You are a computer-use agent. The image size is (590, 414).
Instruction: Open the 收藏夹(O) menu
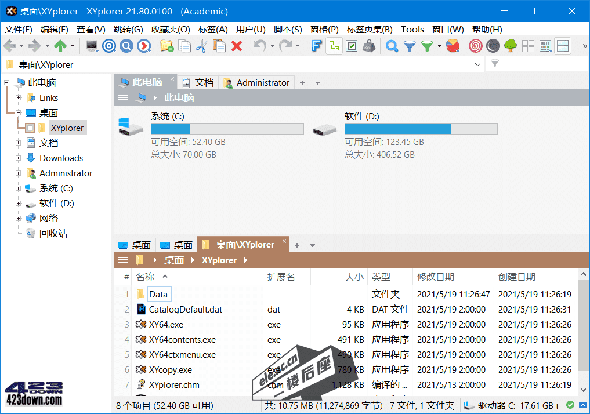(171, 29)
